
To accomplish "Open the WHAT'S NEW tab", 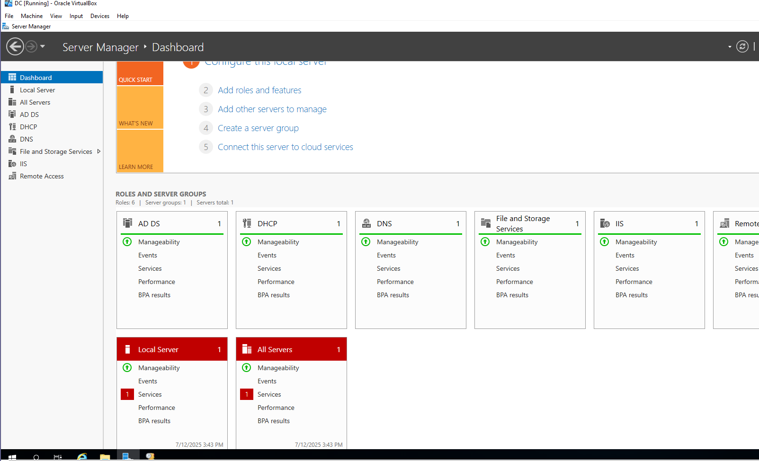I will 140,107.
